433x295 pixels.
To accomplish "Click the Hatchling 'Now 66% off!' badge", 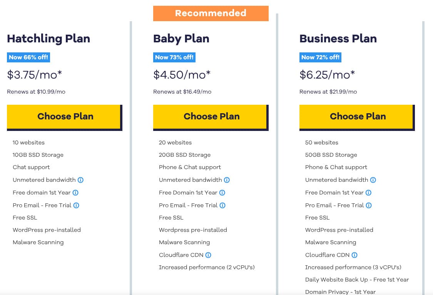I will pos(28,57).
